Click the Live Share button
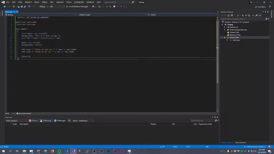 260,7
